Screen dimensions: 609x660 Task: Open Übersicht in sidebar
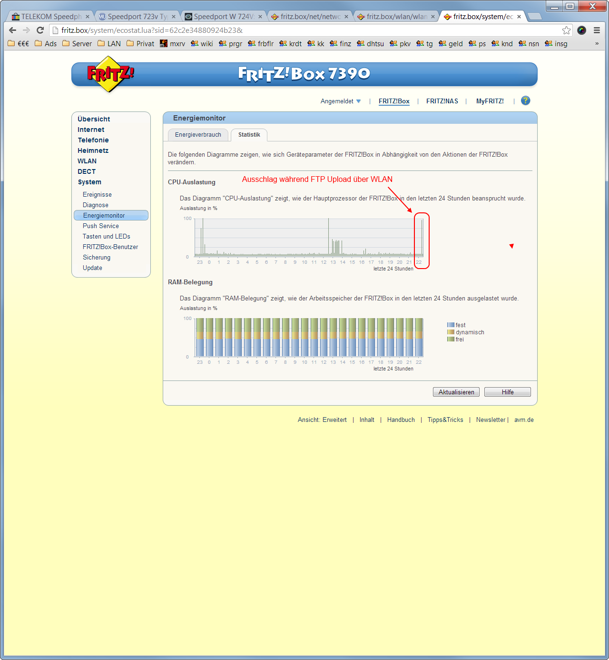[94, 119]
